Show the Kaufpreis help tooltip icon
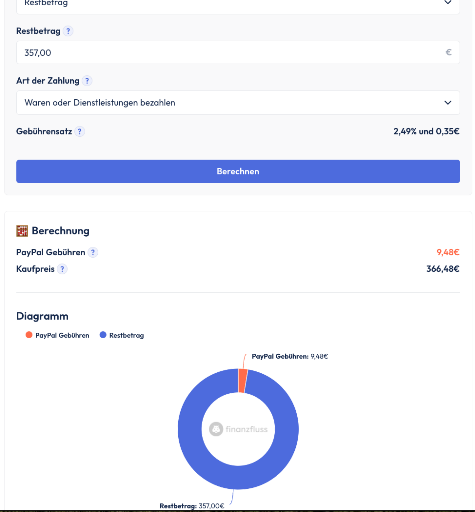The height and width of the screenshot is (512, 475). 62,269
